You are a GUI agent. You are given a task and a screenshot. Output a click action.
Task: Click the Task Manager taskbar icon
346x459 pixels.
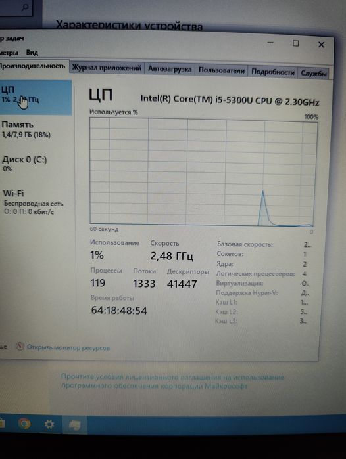(x=75, y=424)
